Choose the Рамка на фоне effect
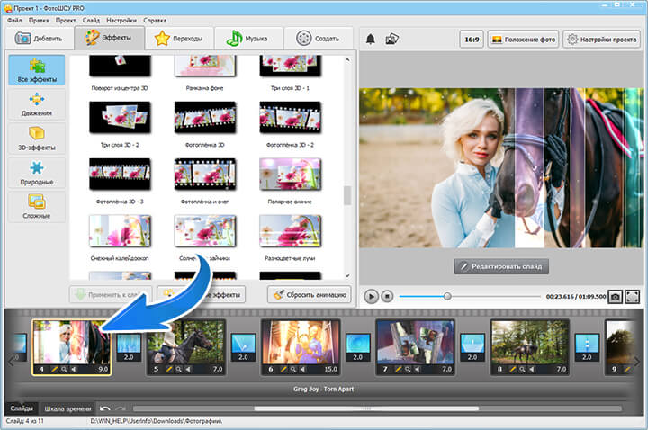This screenshot has height=430, width=648. pos(205,66)
